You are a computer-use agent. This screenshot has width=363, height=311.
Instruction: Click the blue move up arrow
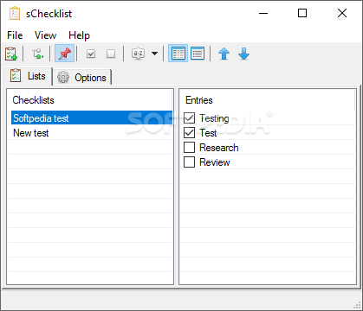tap(224, 54)
